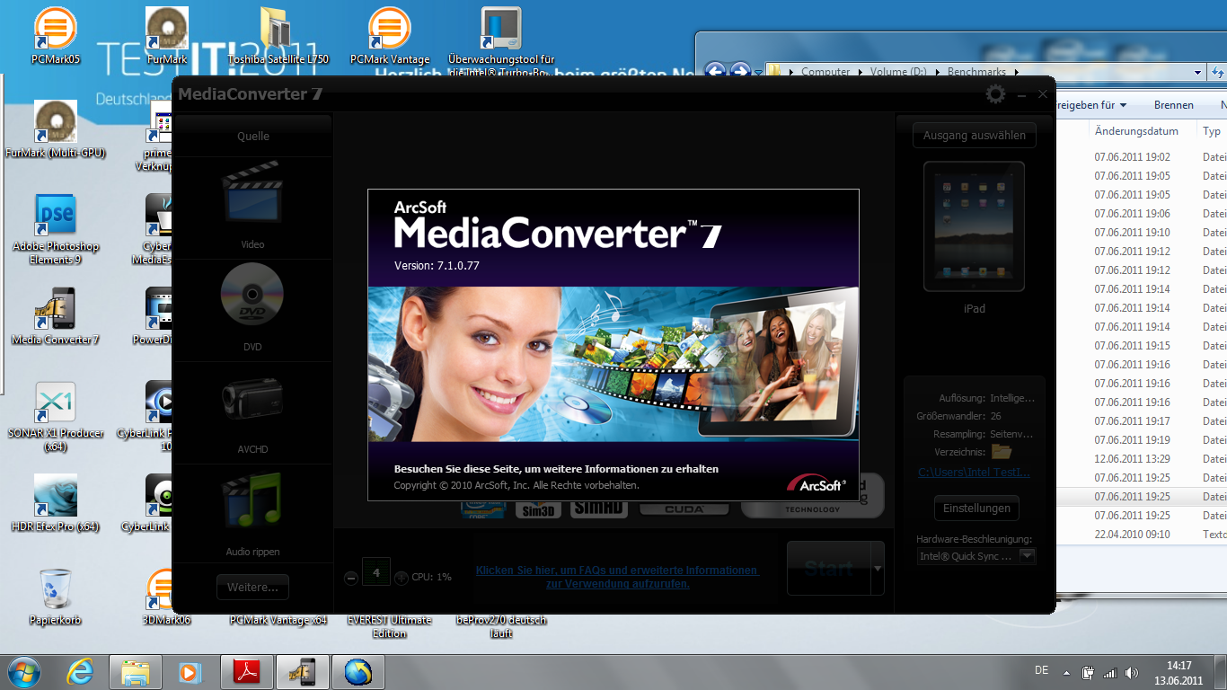Open Internet Explorer from the taskbar
Viewport: 1227px width, 690px height.
pos(81,671)
